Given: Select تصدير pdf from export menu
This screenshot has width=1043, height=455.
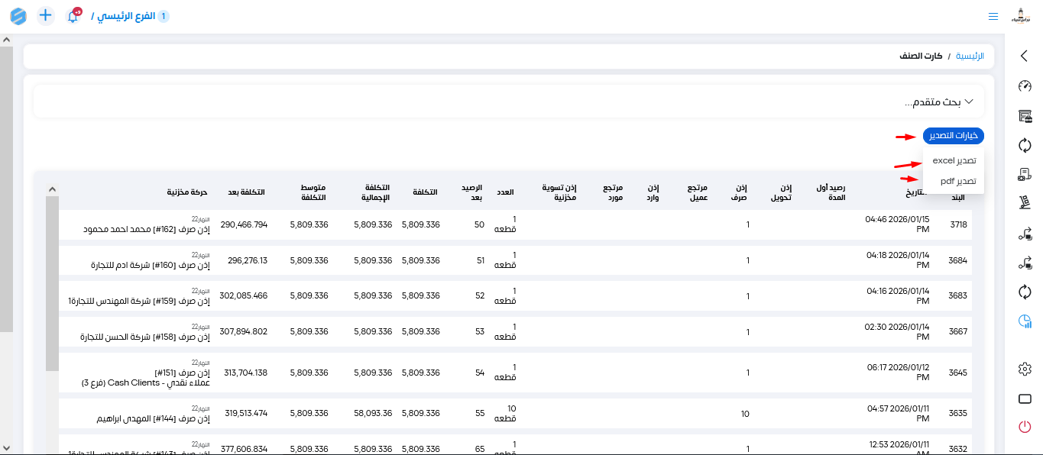Looking at the screenshot, I should 957,181.
